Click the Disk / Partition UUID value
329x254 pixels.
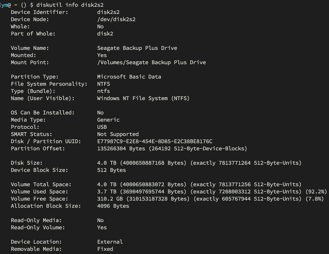155,141
